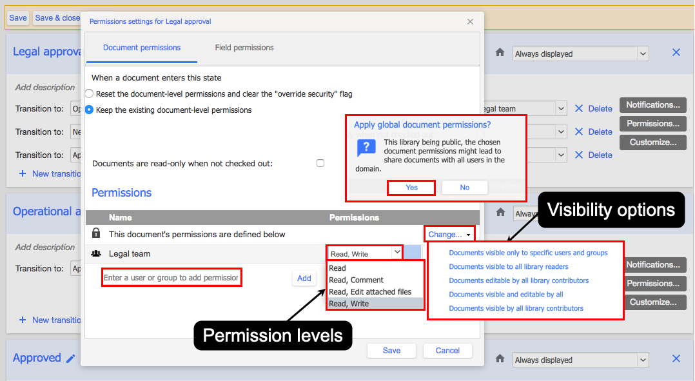Open the Change... visibility dropdown
Screen dimensions: 695x381
pyautogui.click(x=449, y=235)
